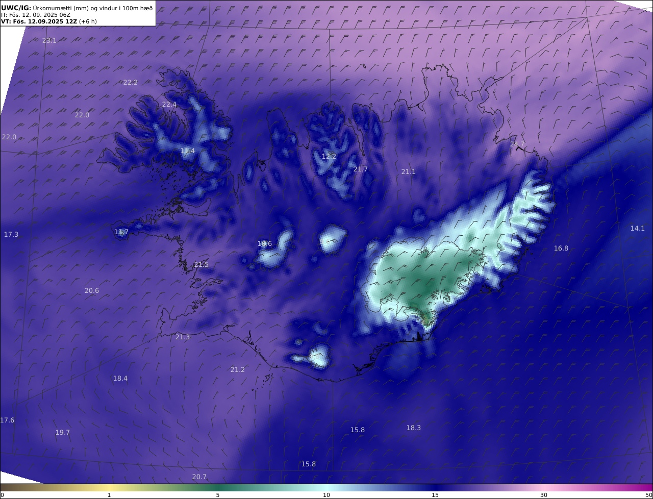The image size is (653, 499).
Task: Select the map value 22.4
Action: point(169,104)
